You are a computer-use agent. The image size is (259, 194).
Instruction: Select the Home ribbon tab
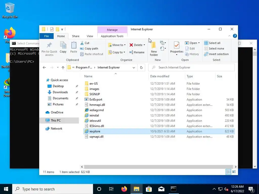(61, 36)
